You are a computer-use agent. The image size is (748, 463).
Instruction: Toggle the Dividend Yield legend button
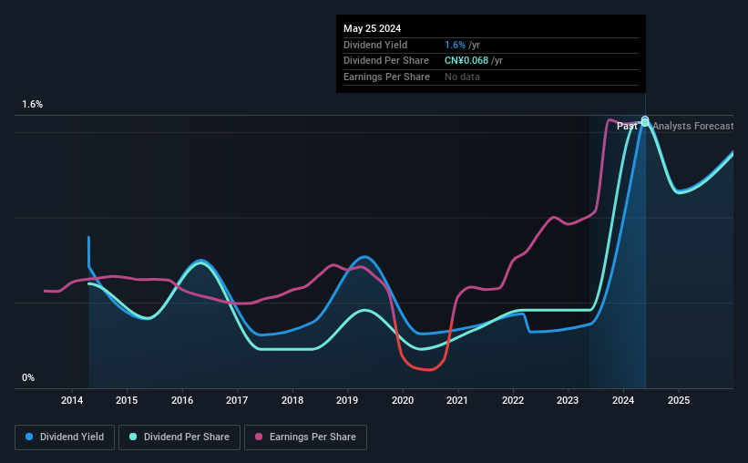pyautogui.click(x=65, y=437)
